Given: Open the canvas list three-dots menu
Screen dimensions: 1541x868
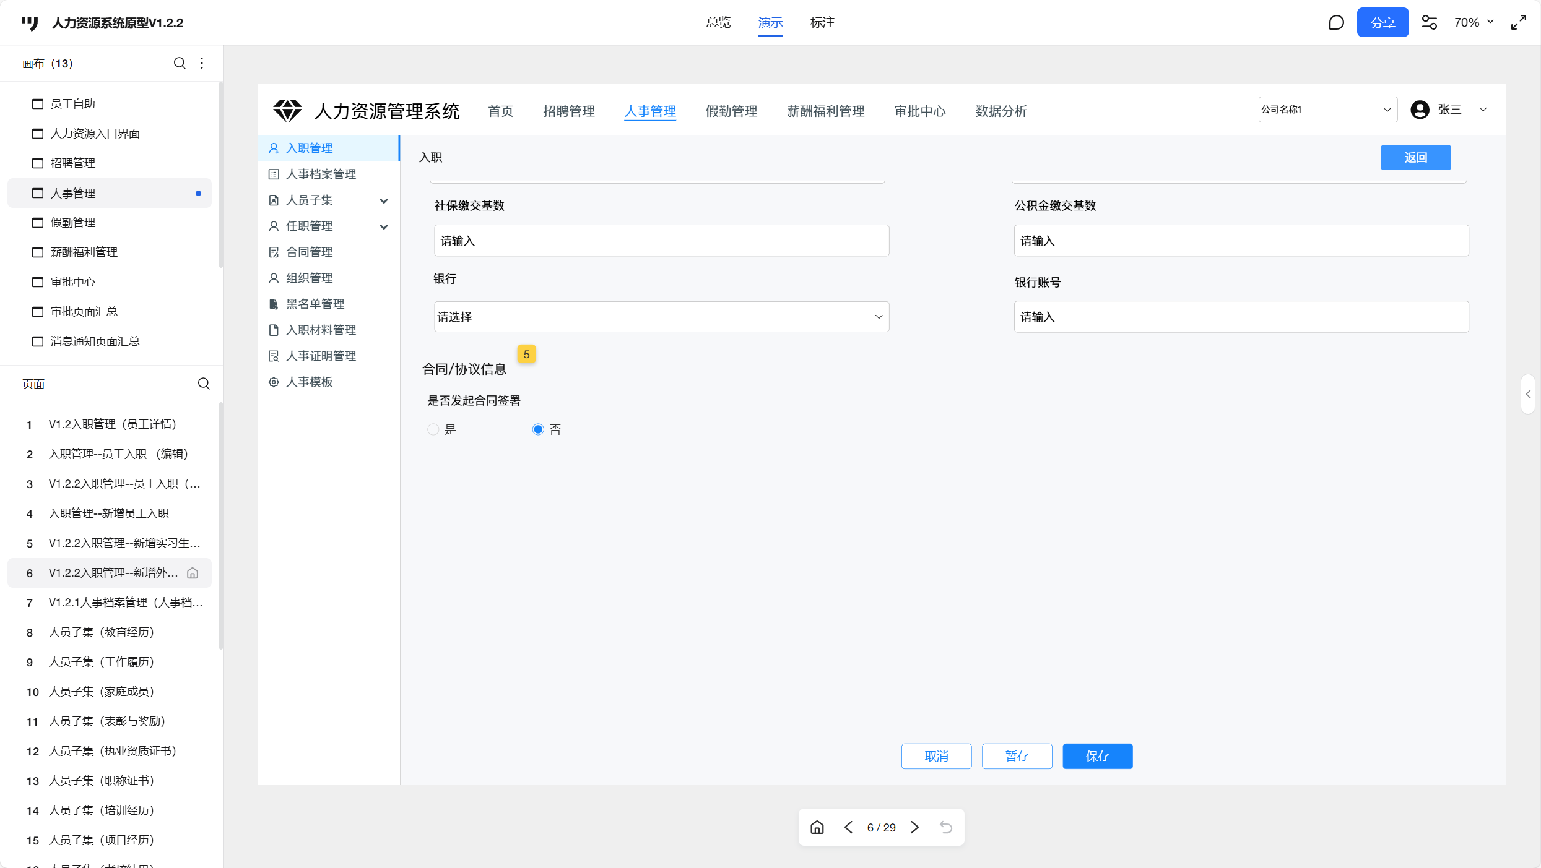Looking at the screenshot, I should coord(202,63).
